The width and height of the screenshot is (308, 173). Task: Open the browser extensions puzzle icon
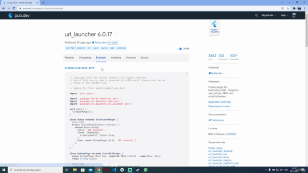click(x=294, y=9)
